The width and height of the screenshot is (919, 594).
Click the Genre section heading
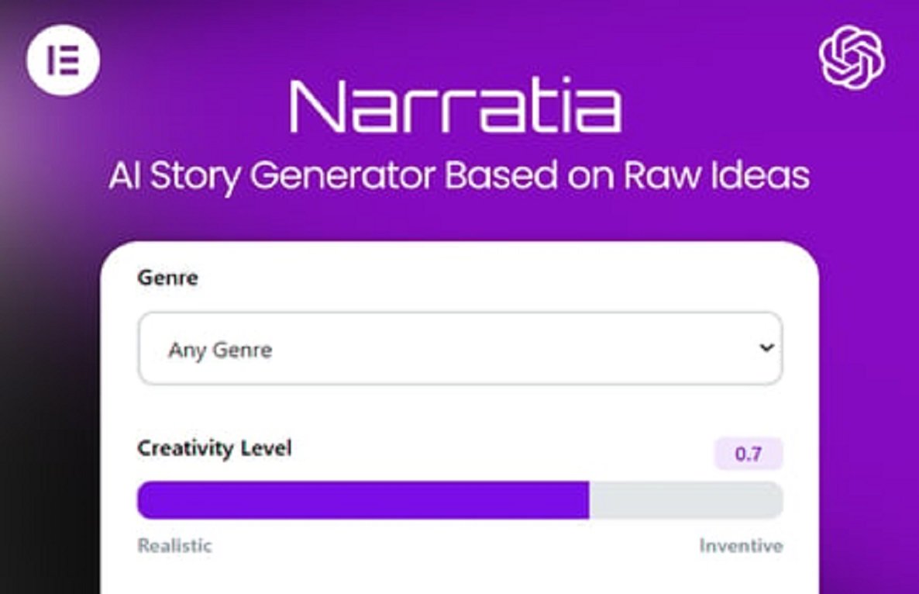(167, 278)
